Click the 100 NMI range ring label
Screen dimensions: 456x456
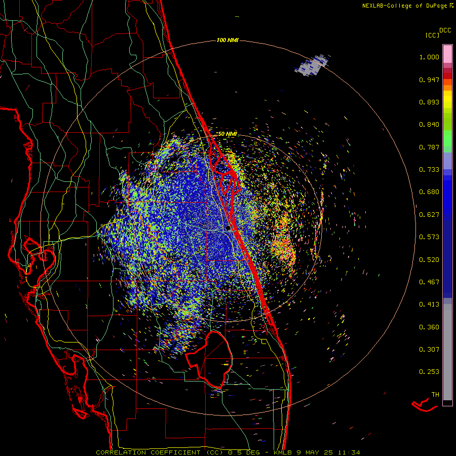click(227, 40)
